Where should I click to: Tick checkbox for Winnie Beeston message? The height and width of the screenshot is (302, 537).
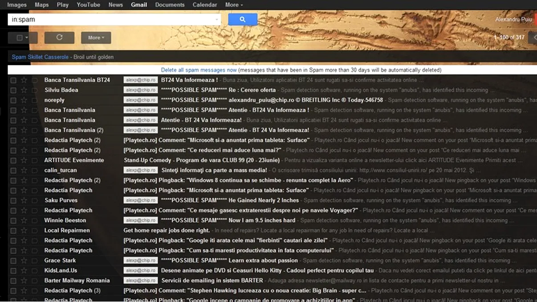pos(13,220)
